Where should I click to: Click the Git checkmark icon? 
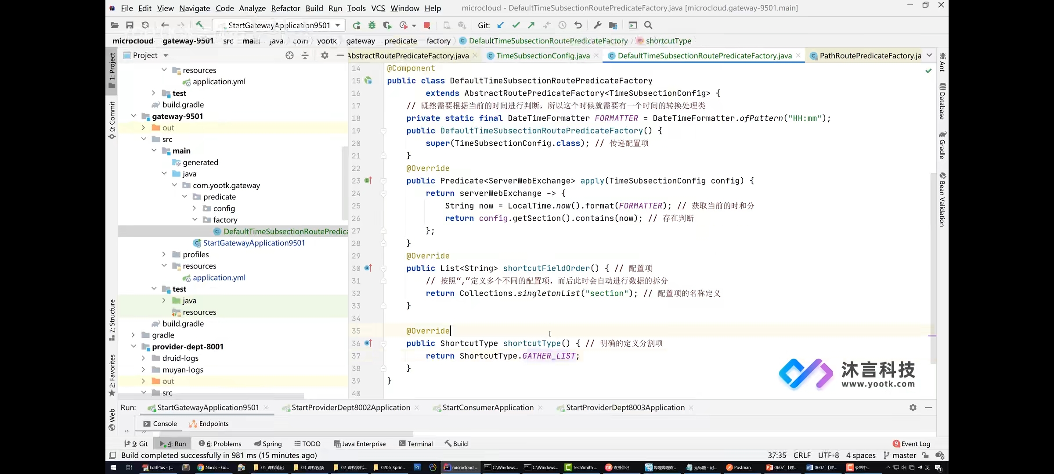(516, 25)
